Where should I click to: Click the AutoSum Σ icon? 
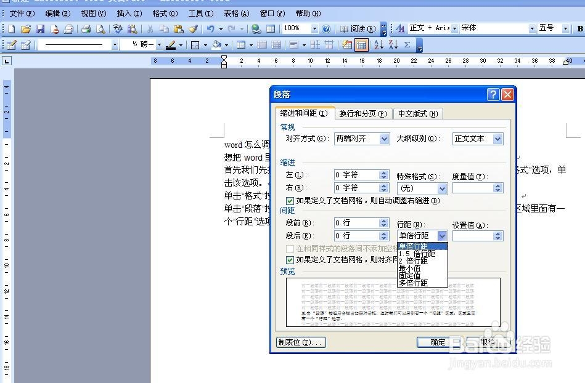click(x=407, y=44)
